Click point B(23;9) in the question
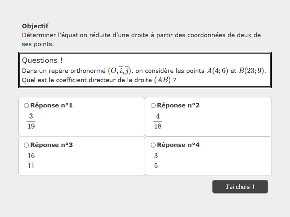290x217 pixels. point(252,71)
